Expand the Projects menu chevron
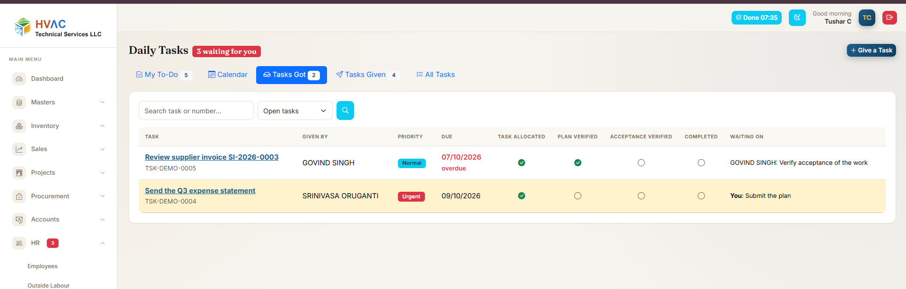 click(103, 173)
